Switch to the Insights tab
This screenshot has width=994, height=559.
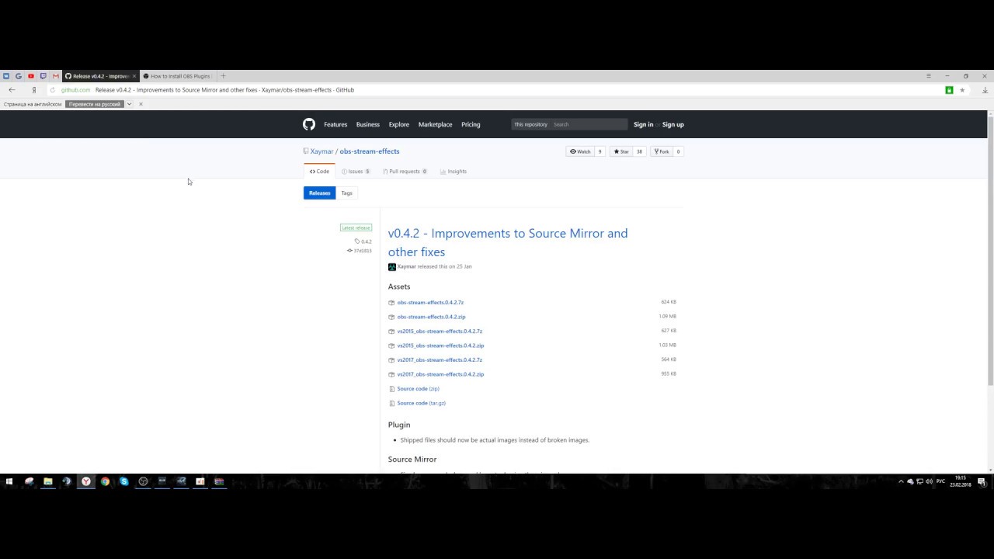tap(454, 172)
